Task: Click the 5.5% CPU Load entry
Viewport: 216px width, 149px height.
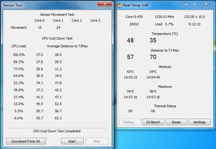Action: click(x=19, y=111)
